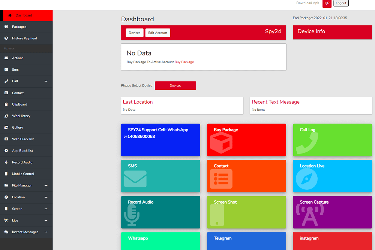Open Web Black list from sidebar
This screenshot has width=375, height=250.
23,139
